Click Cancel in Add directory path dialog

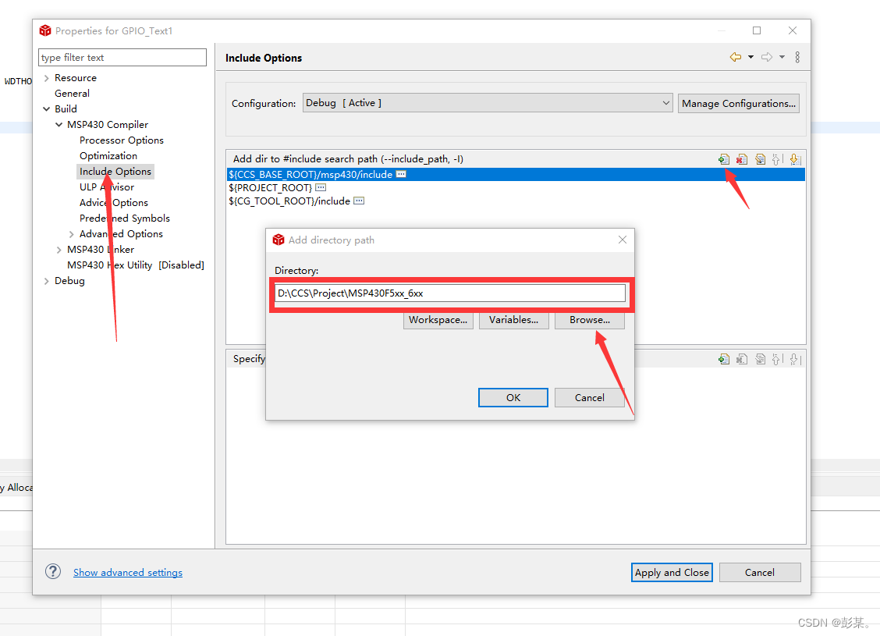pyautogui.click(x=589, y=397)
